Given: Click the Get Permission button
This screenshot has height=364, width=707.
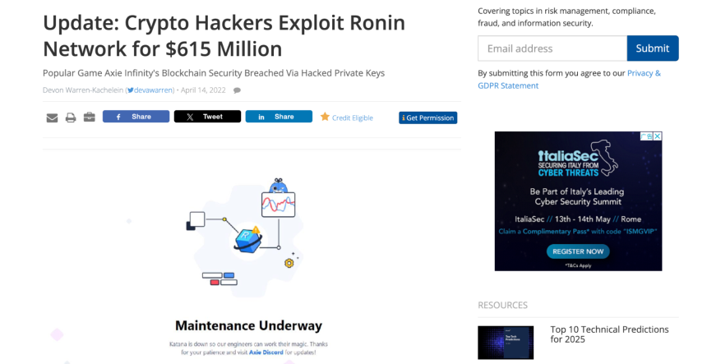Looking at the screenshot, I should pyautogui.click(x=427, y=118).
